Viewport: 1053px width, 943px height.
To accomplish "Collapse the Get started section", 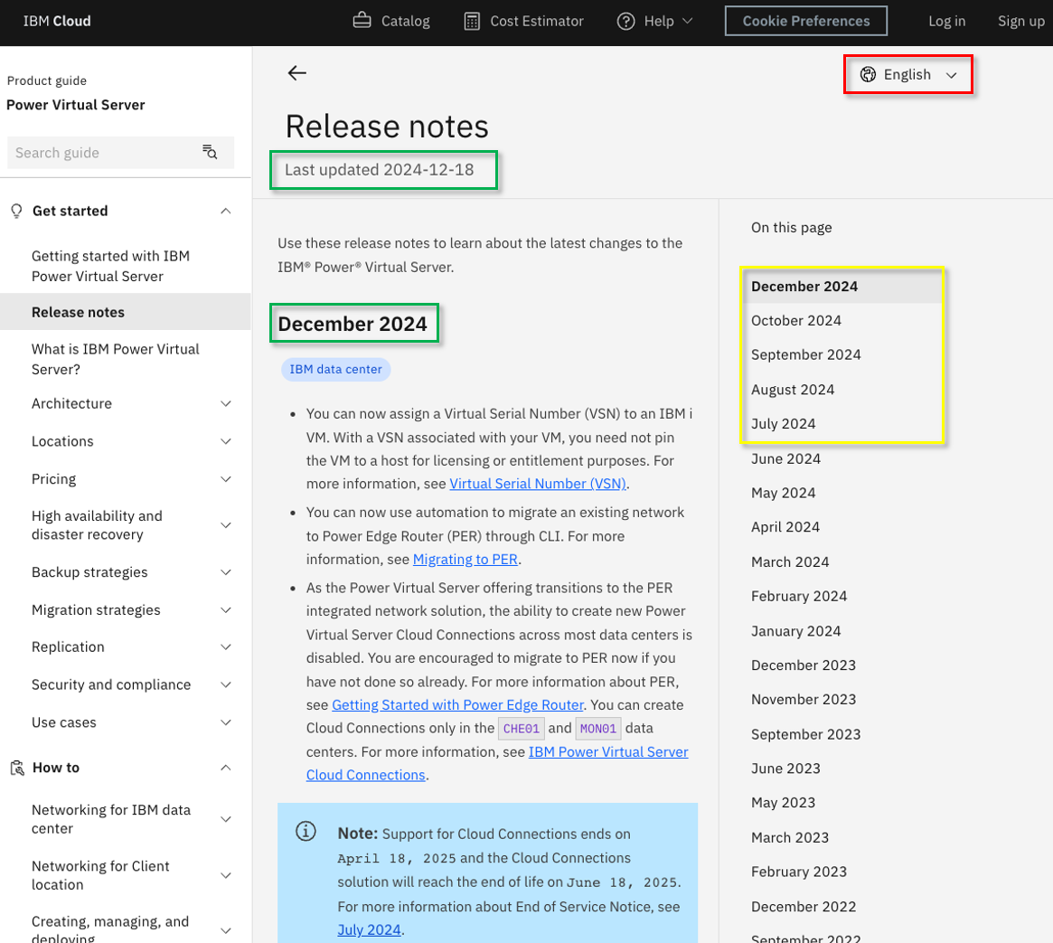I will coord(226,211).
